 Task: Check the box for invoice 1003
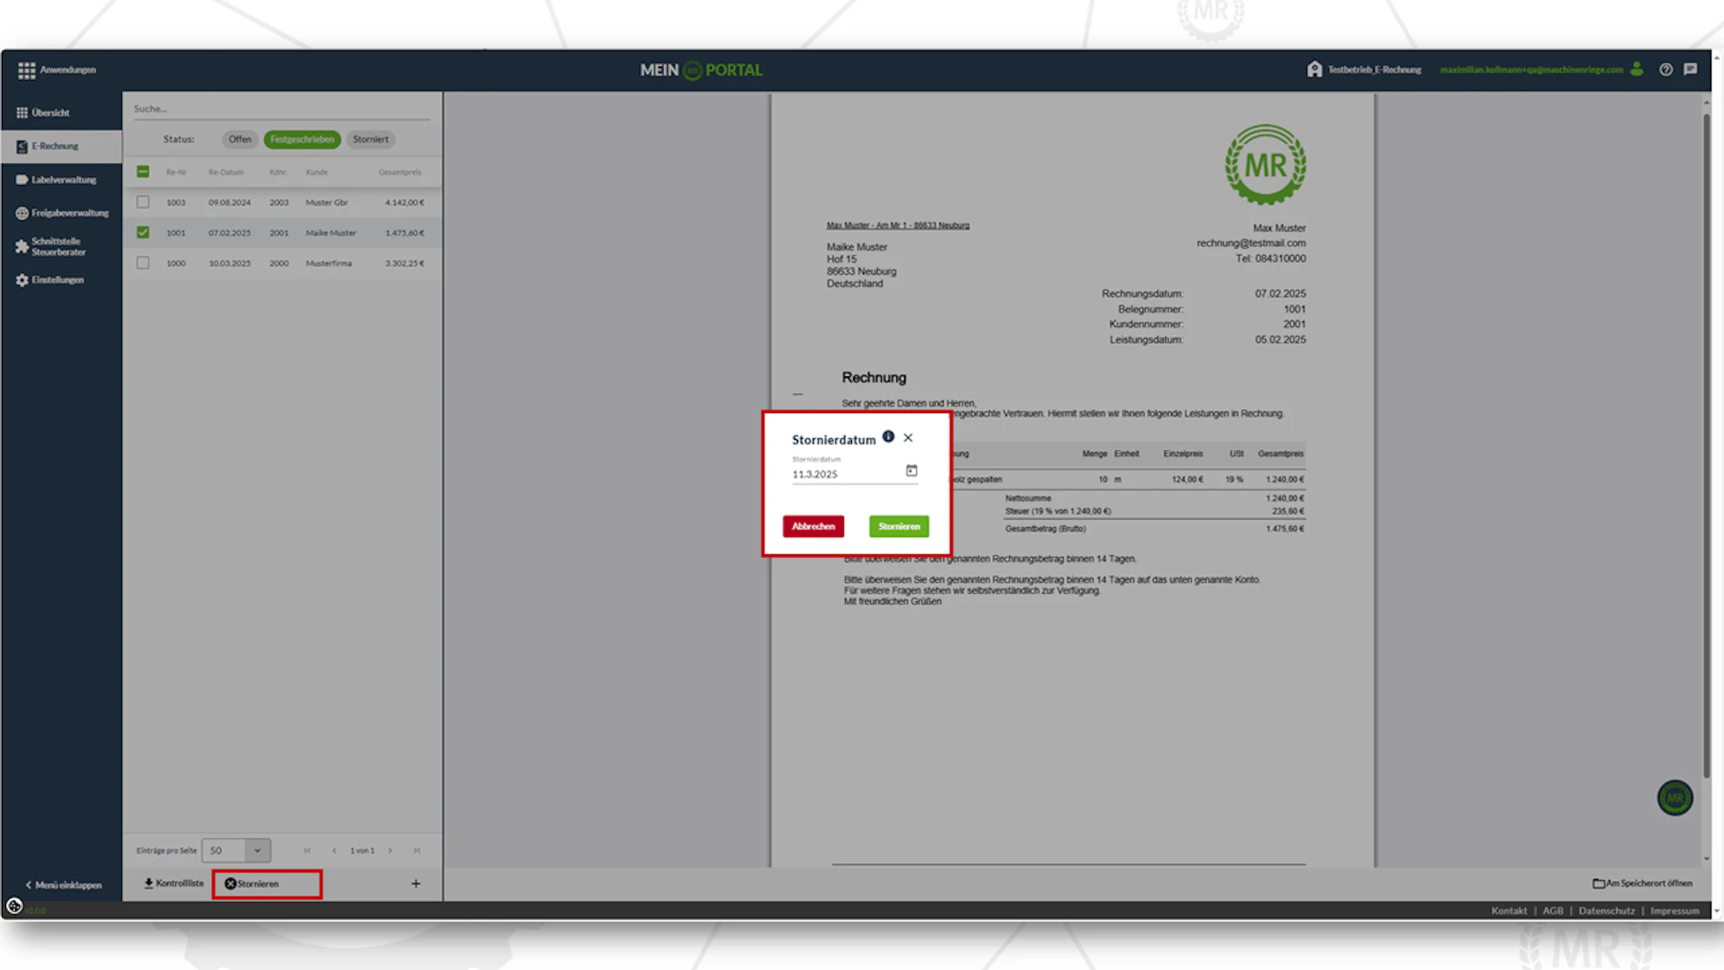click(143, 202)
